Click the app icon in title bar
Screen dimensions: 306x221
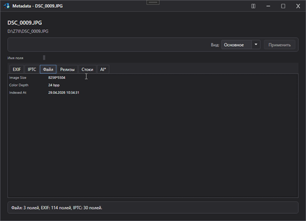pos(7,6)
